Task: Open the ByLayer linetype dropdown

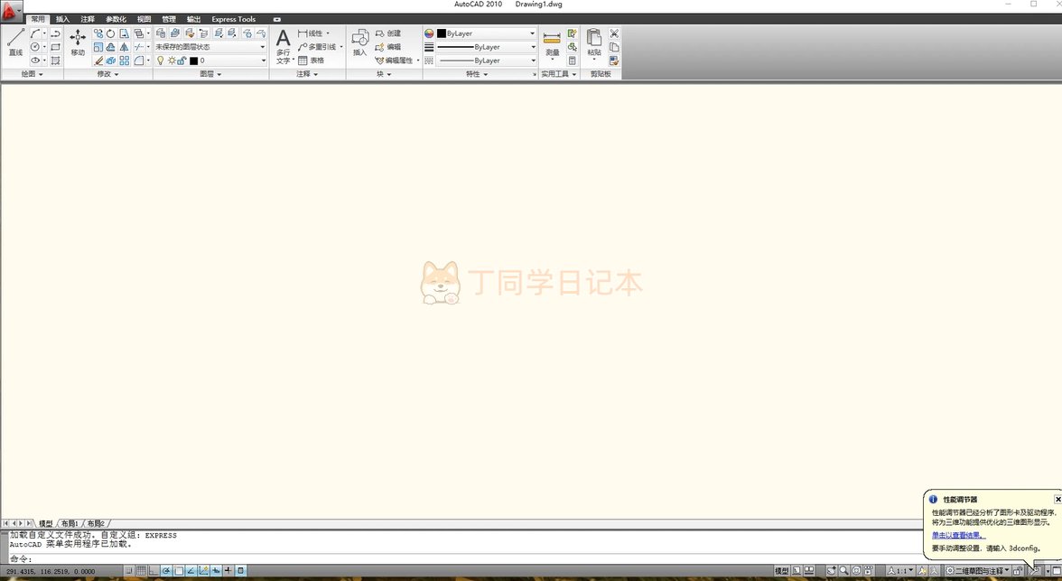Action: coord(486,61)
